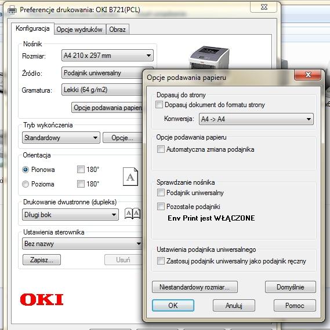This screenshot has height=330, width=330.
Task: Click the Env Print jest WŁĄCZONE text
Action: (211, 218)
